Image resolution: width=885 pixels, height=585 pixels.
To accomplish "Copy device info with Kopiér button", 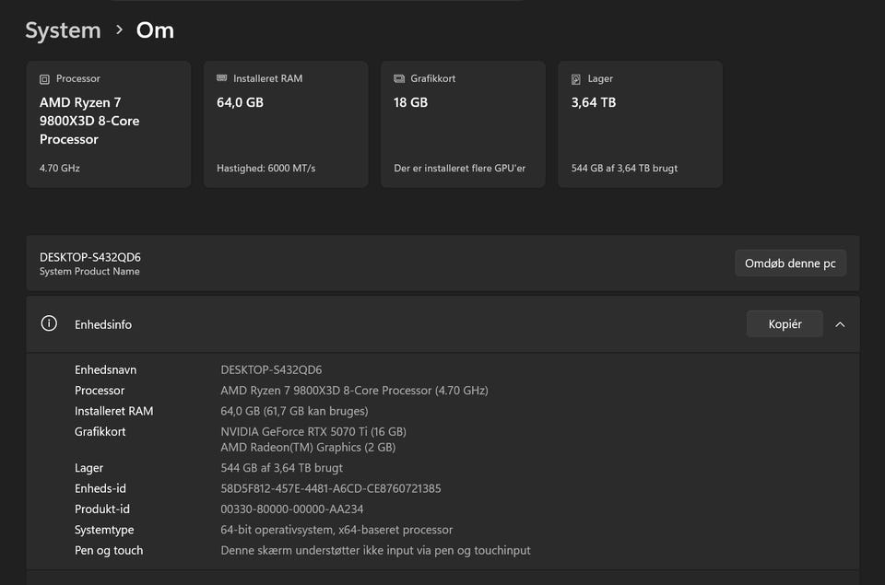I will tap(785, 323).
